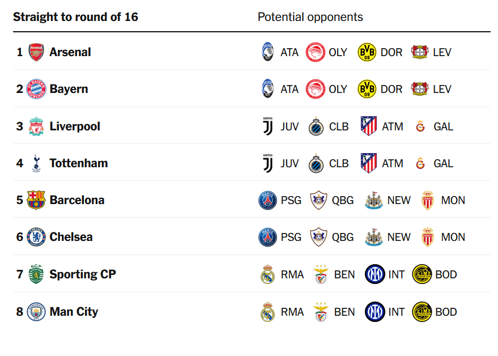Click the Chelsea club badge
Screen dimensions: 498x356
36,237
